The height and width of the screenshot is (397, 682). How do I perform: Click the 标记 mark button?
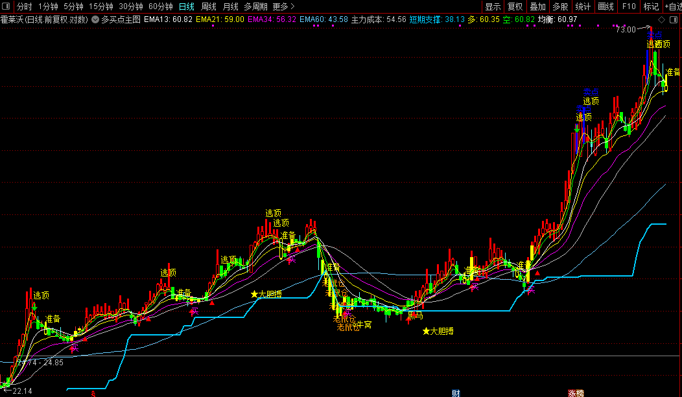click(x=651, y=6)
